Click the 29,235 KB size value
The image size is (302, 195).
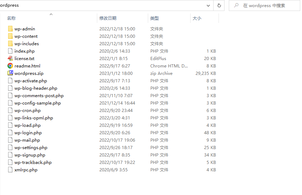click(206, 73)
